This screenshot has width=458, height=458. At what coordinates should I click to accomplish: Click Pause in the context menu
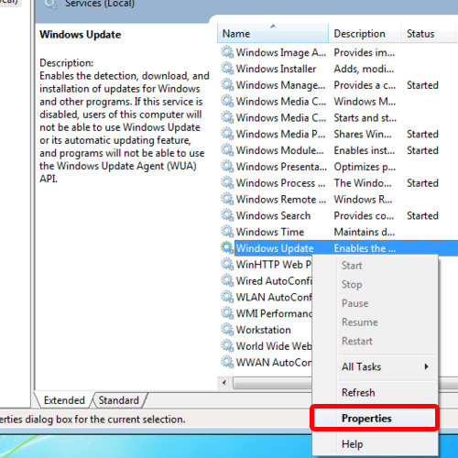(375, 303)
